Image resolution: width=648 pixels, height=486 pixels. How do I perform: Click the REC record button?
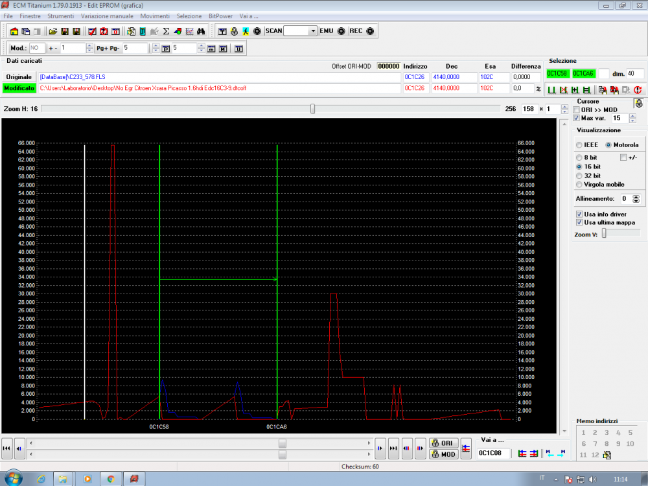click(x=370, y=31)
